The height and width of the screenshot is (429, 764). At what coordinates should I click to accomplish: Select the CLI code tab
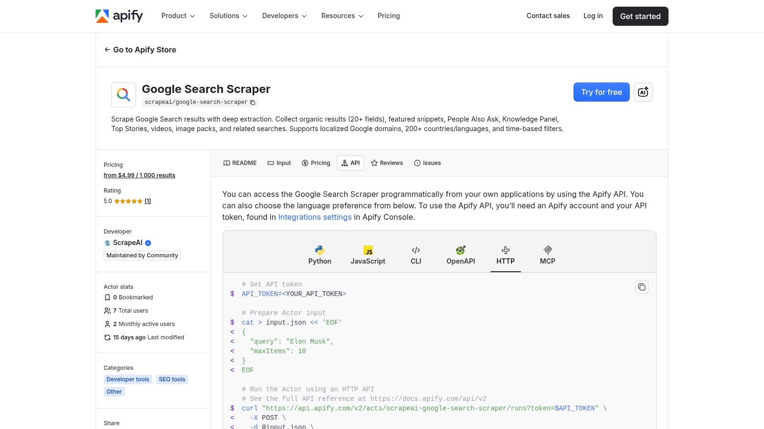tap(416, 255)
